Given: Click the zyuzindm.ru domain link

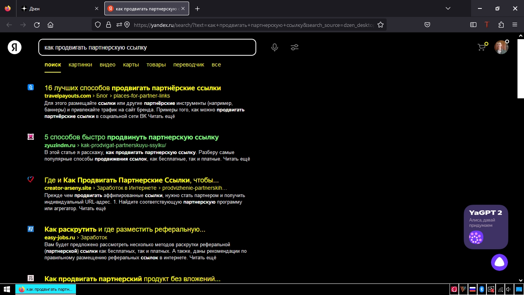Looking at the screenshot, I should point(60,145).
